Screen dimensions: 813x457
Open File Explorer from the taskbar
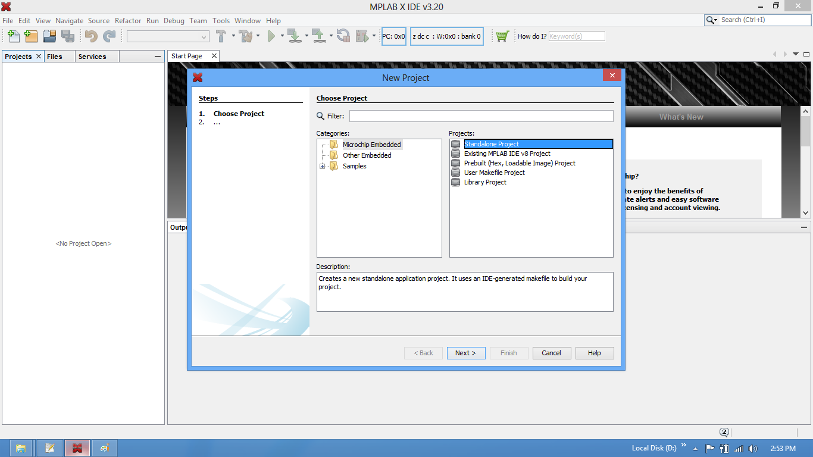[21, 448]
